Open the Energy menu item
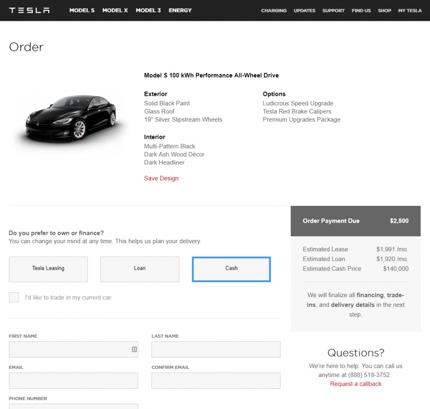Image resolution: width=430 pixels, height=409 pixels. [180, 10]
